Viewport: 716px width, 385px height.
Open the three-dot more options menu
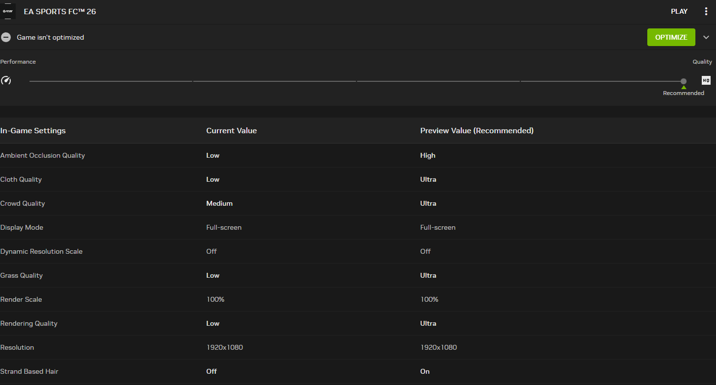[x=706, y=11]
